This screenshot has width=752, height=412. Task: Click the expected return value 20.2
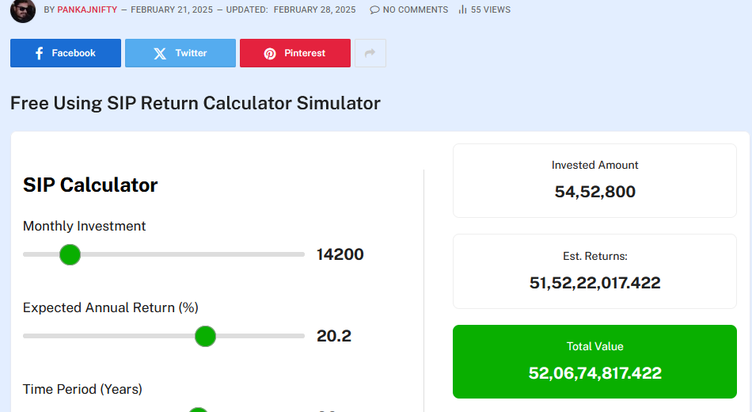[x=333, y=336]
